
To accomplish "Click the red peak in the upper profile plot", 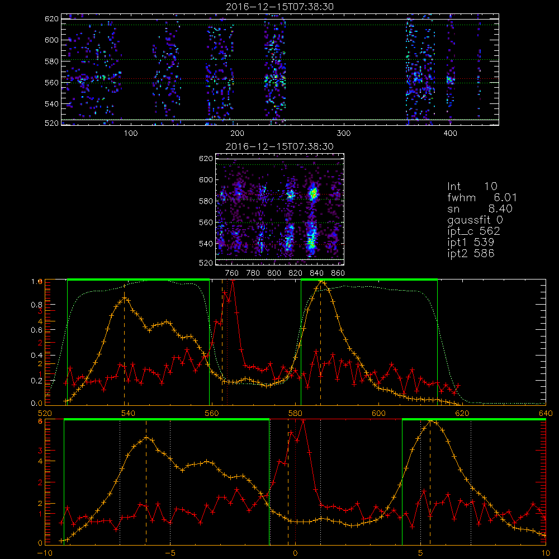I will [233, 281].
